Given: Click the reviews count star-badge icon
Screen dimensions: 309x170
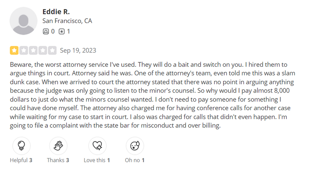Looking at the screenshot, I should click(61, 31).
